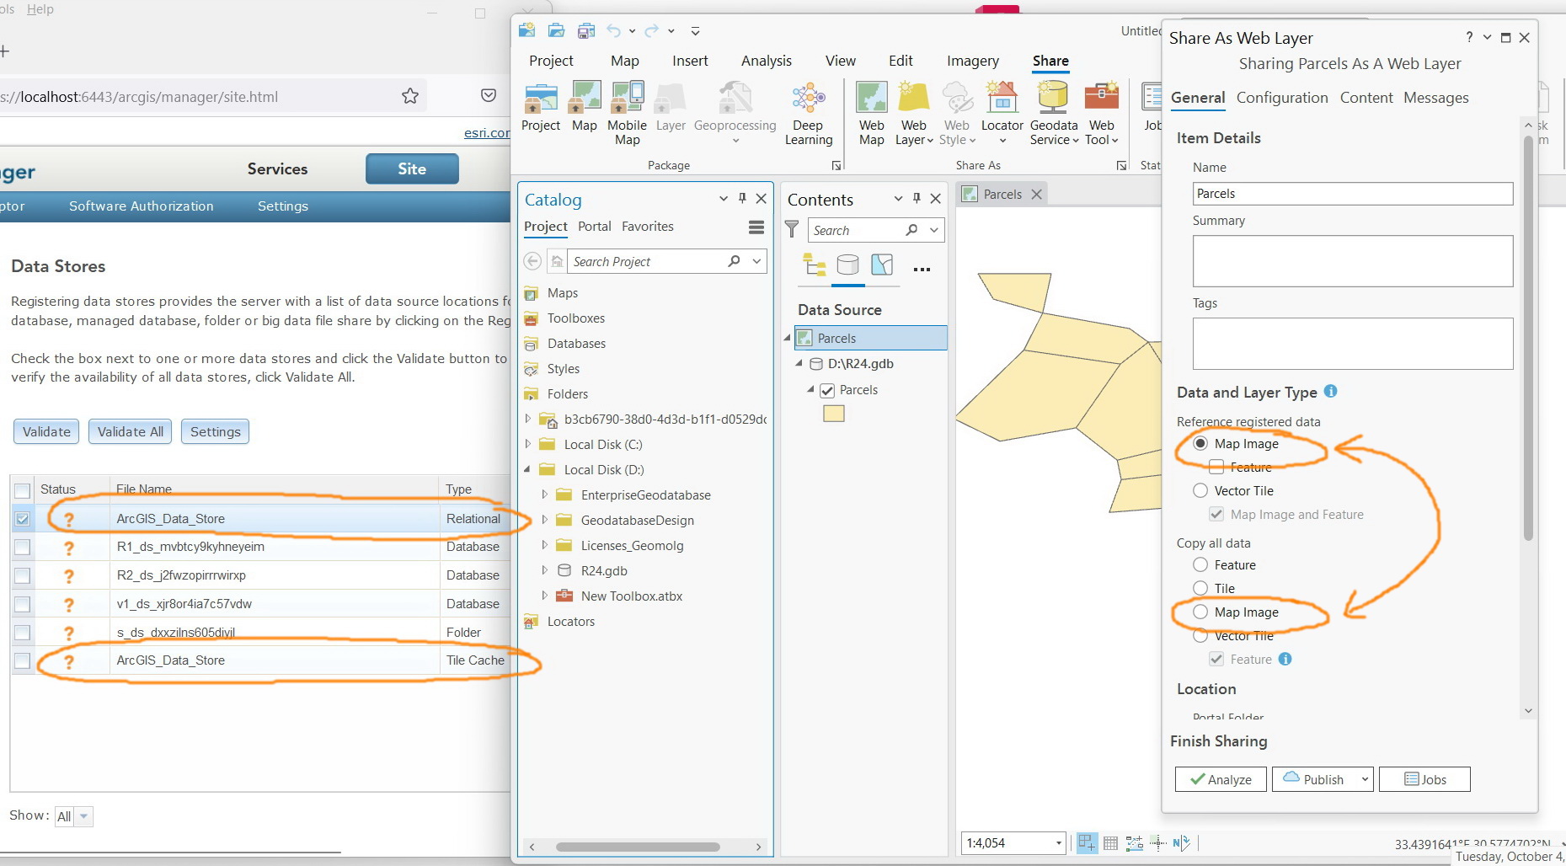Click the filter icon in Contents pane

pyautogui.click(x=792, y=229)
